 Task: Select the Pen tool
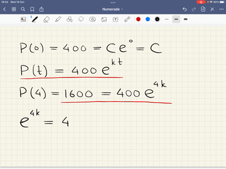pyautogui.click(x=35, y=19)
